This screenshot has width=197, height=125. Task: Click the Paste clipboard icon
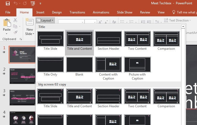point(7,23)
